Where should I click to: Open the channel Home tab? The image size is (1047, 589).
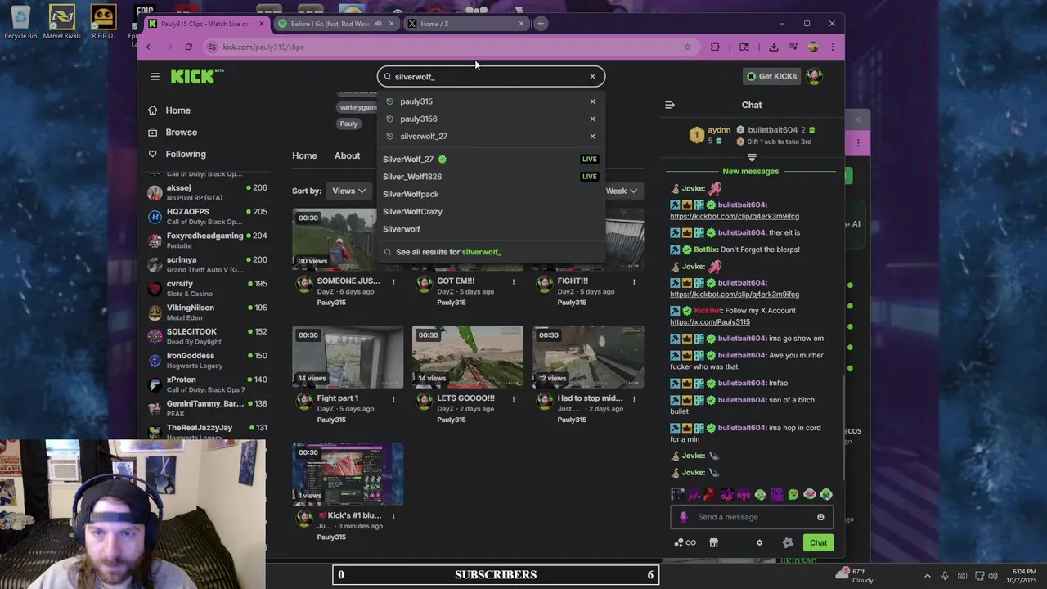(x=304, y=155)
